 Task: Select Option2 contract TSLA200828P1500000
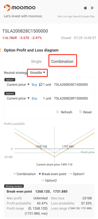point(71,98)
